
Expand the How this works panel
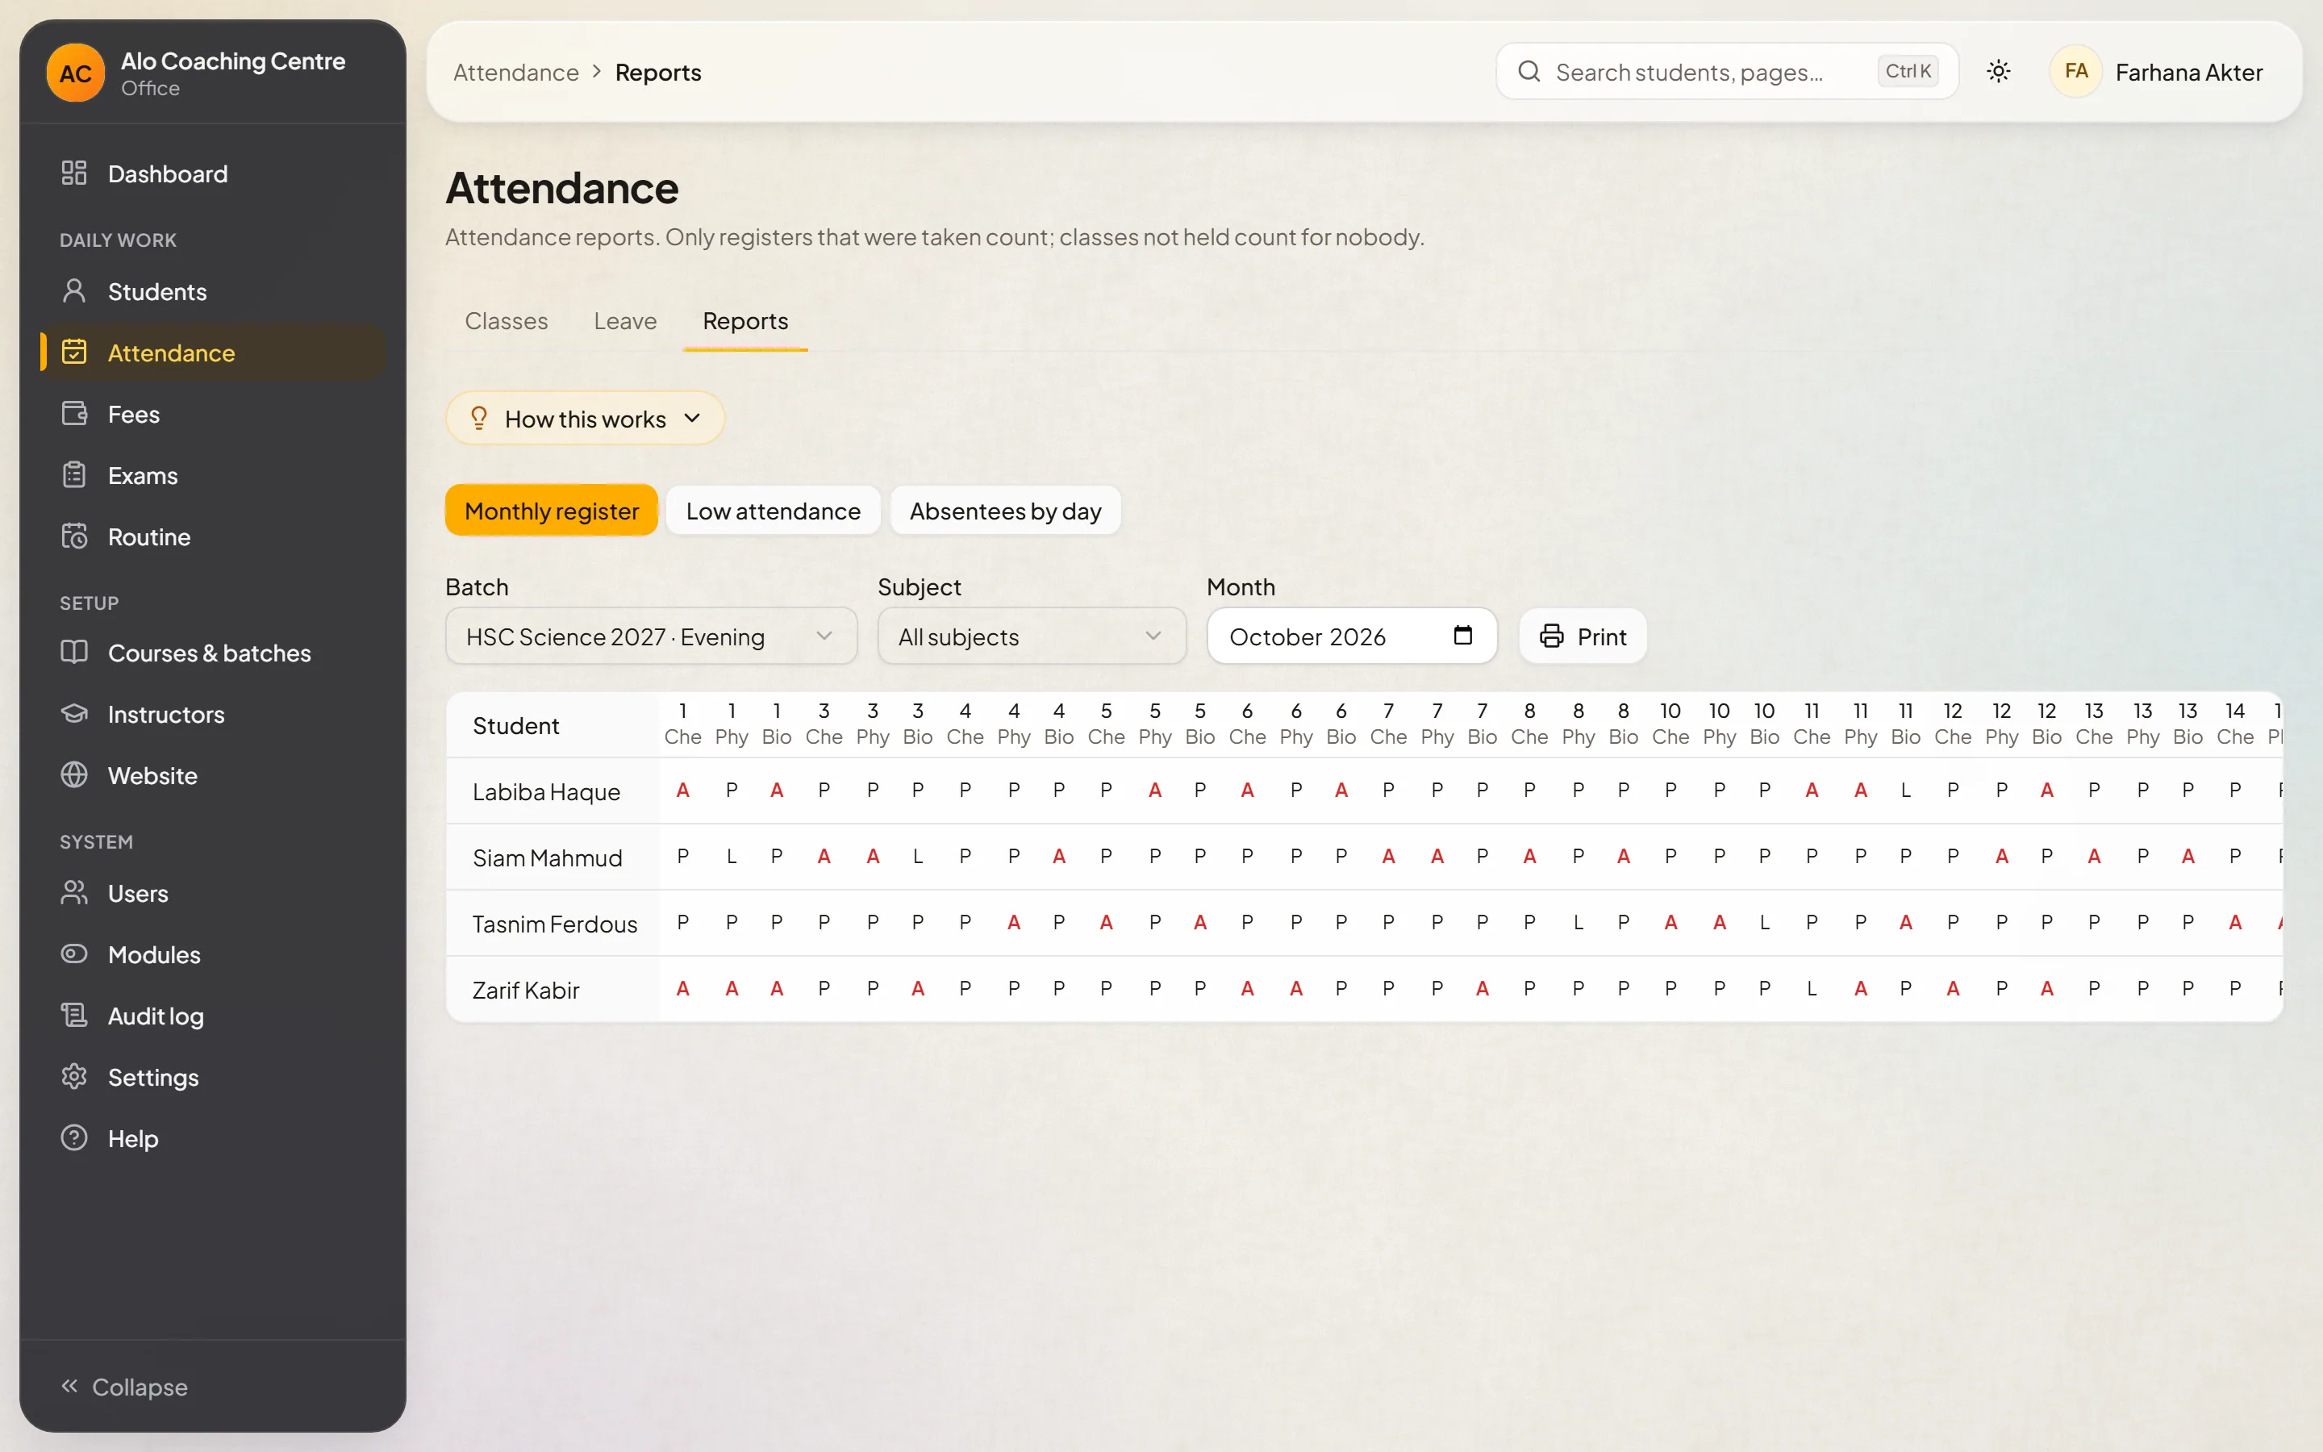click(585, 419)
